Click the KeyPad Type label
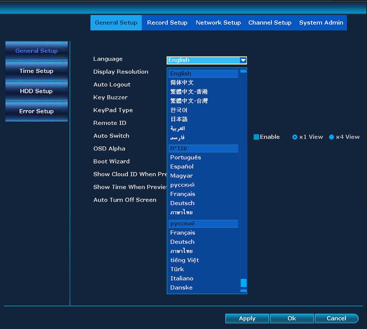The height and width of the screenshot is (329, 367). coord(113,110)
